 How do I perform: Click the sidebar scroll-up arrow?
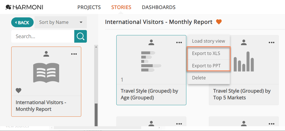pos(96,47)
